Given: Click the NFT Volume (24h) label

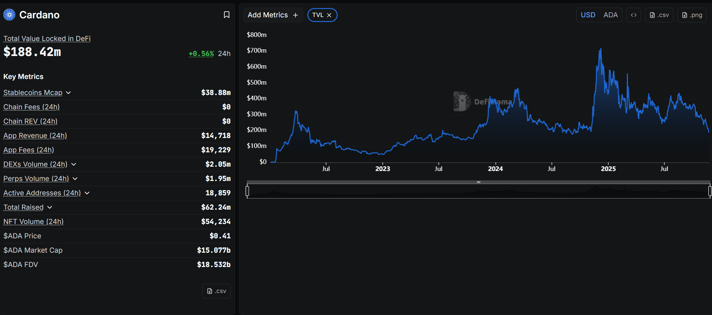Looking at the screenshot, I should [x=33, y=222].
